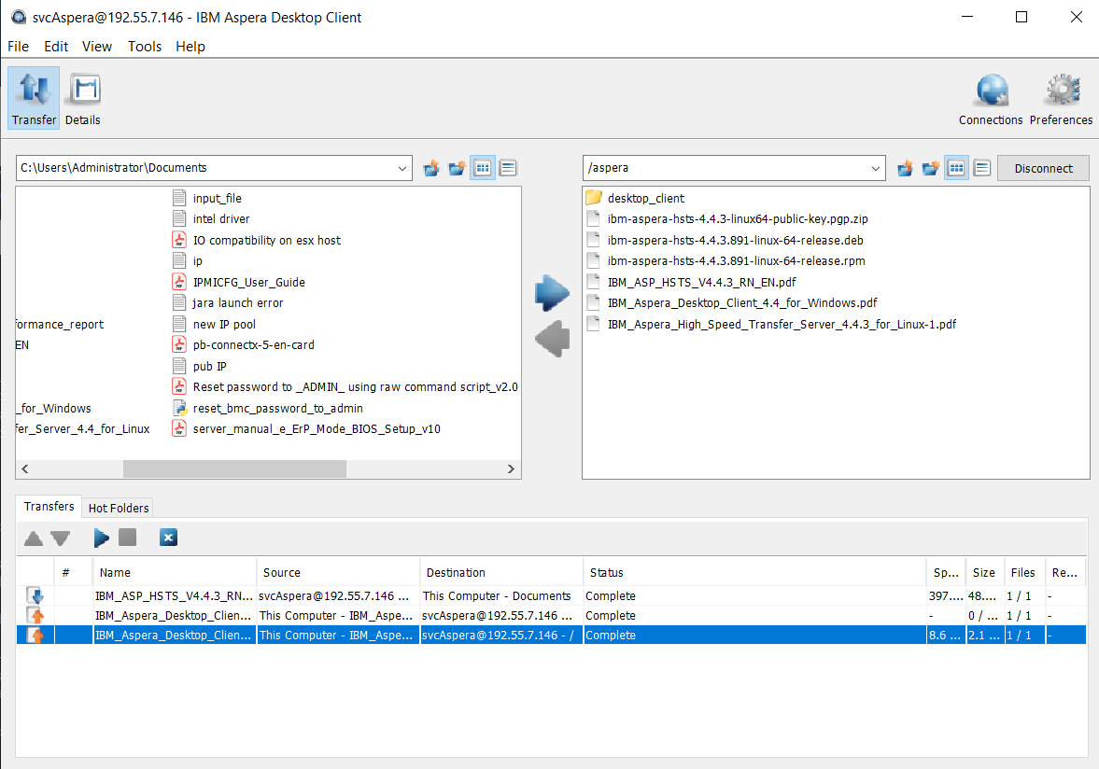Open the Tools menu
Image resolution: width=1099 pixels, height=769 pixels.
click(x=144, y=47)
